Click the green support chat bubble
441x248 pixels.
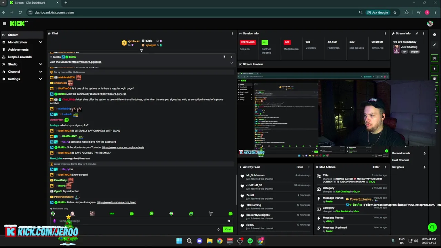(x=432, y=227)
